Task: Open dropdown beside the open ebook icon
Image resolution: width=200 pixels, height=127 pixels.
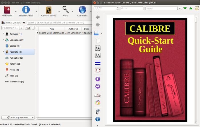Action: 101,33
